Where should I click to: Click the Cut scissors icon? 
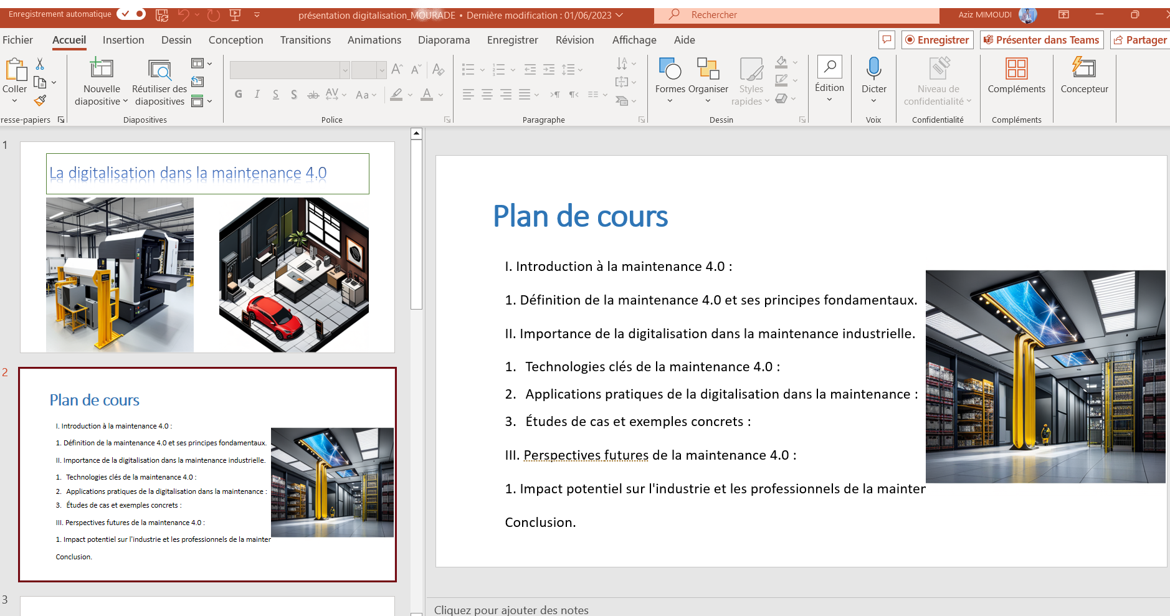[40, 64]
